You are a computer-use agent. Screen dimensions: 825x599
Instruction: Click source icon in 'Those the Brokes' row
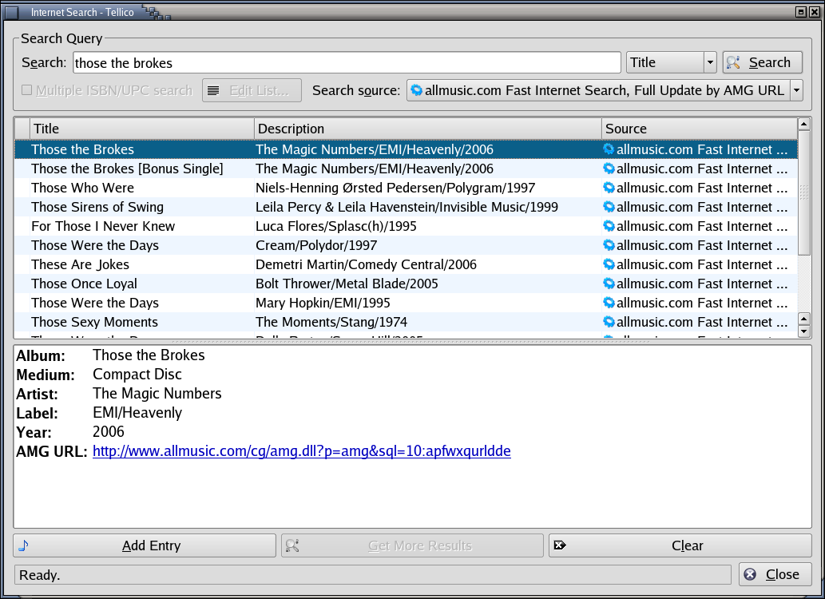(x=609, y=149)
